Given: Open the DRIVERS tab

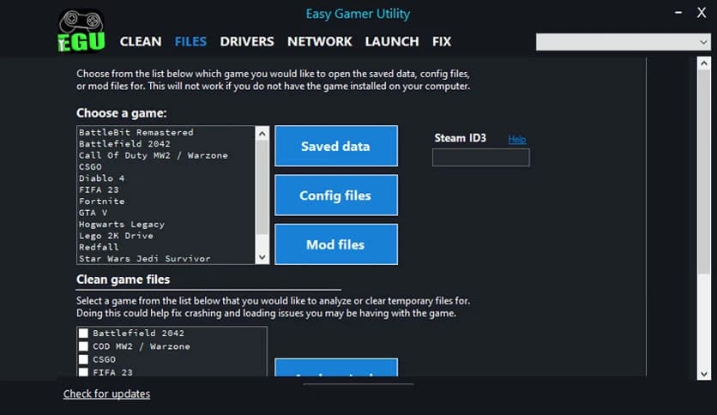Looking at the screenshot, I should click(247, 42).
